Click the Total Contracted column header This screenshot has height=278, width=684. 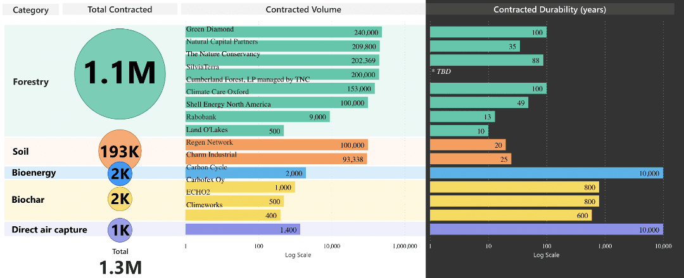tap(120, 9)
